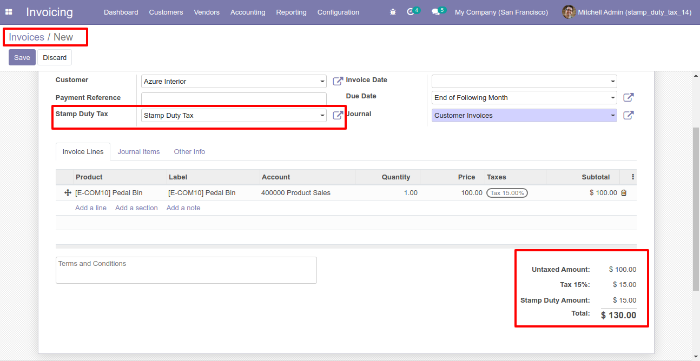Switch to the Journal Items tab

pyautogui.click(x=138, y=152)
